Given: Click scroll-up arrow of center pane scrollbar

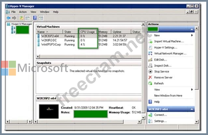Looking at the screenshot, I should pyautogui.click(x=143, y=24).
